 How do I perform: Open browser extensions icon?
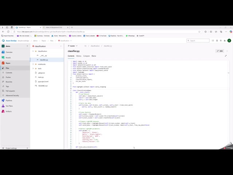click(x=205, y=32)
